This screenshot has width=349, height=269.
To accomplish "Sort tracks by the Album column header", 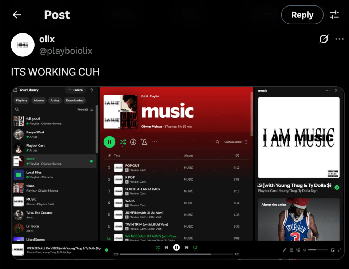I will (x=188, y=156).
